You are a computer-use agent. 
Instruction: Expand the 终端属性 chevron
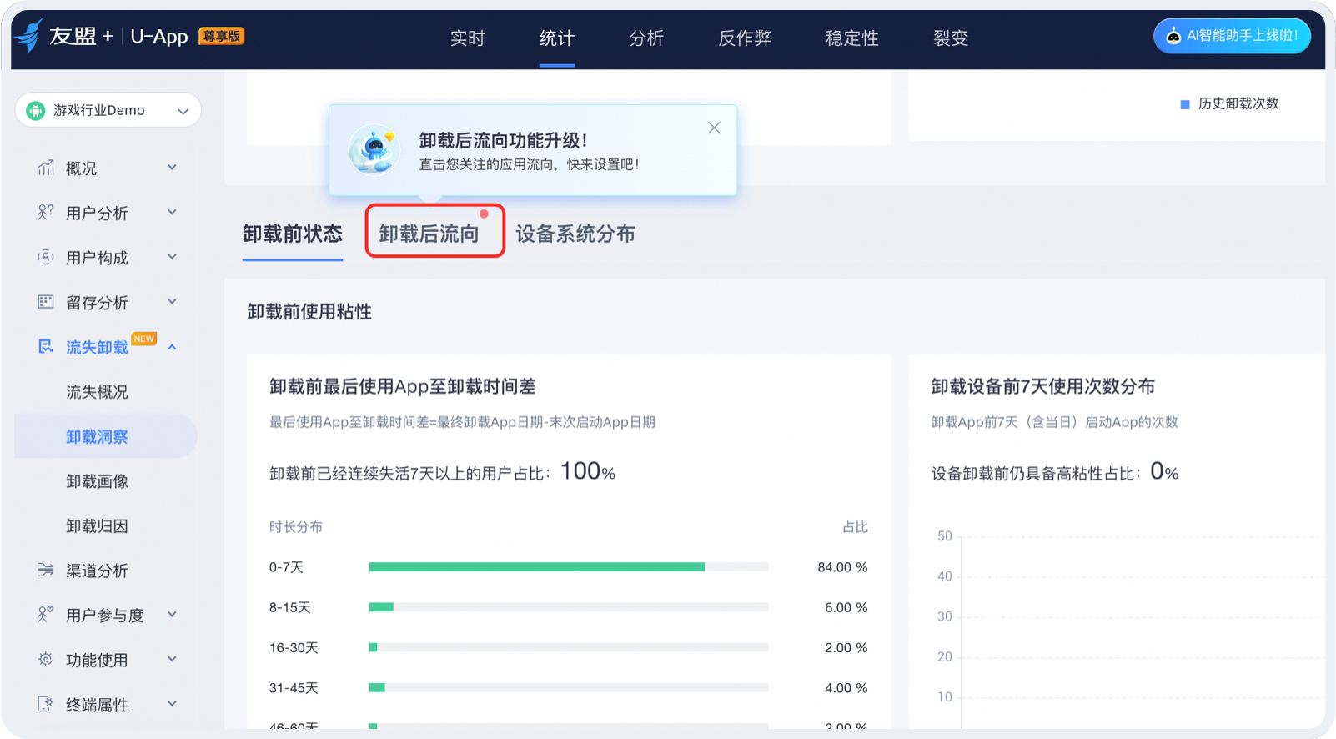point(172,704)
